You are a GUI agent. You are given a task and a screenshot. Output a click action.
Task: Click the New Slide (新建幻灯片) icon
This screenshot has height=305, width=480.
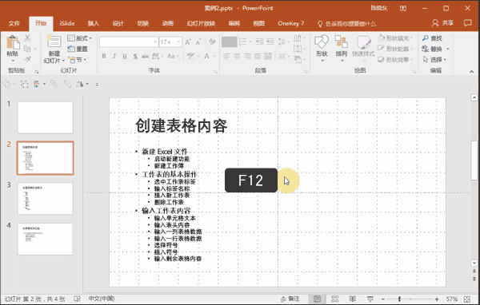pos(54,42)
